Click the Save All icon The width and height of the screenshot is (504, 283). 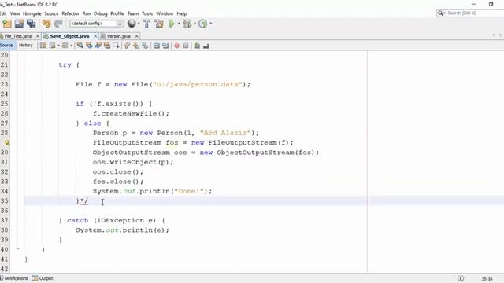tap(31, 24)
